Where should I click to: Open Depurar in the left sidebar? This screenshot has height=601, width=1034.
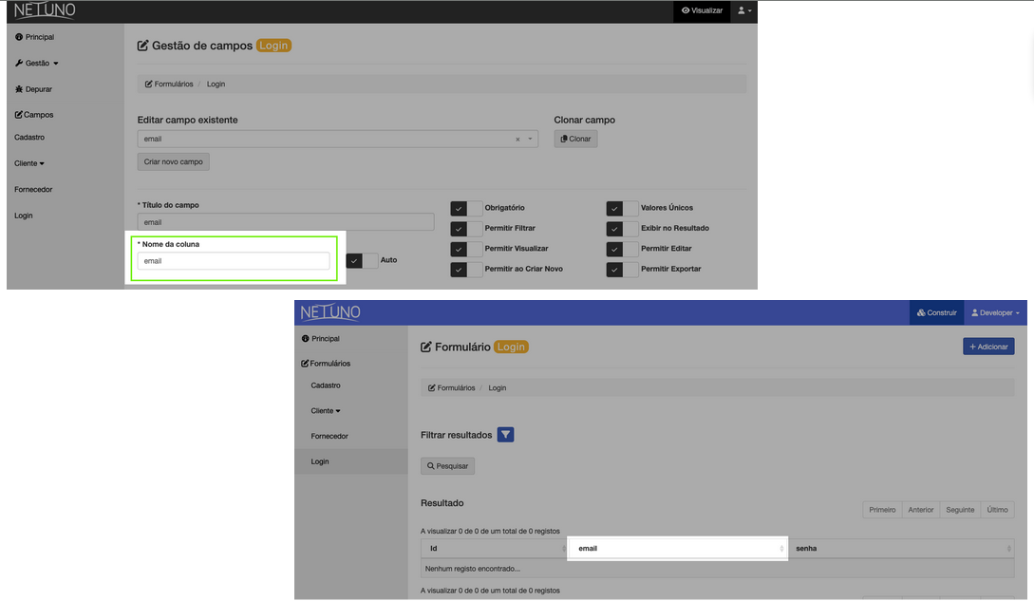(x=34, y=89)
